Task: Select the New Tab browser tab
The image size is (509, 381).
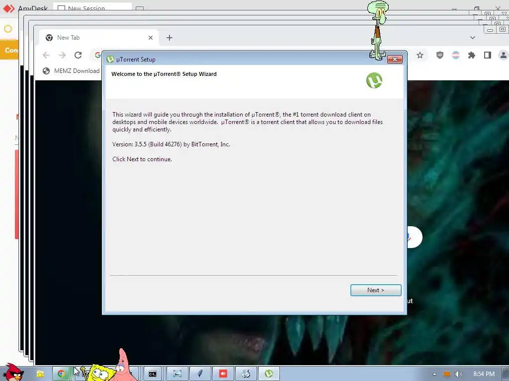Action: point(99,38)
